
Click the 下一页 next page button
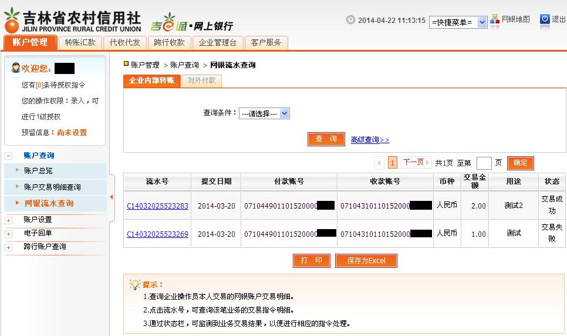point(416,162)
